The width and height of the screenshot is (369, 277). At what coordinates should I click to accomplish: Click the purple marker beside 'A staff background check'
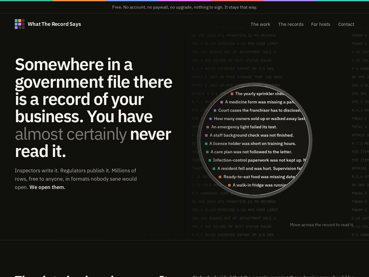tap(206, 135)
